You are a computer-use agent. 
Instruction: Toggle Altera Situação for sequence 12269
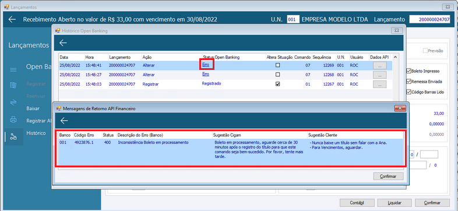click(x=278, y=65)
